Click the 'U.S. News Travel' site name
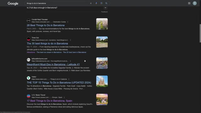The image size is (201, 113). click(x=38, y=95)
